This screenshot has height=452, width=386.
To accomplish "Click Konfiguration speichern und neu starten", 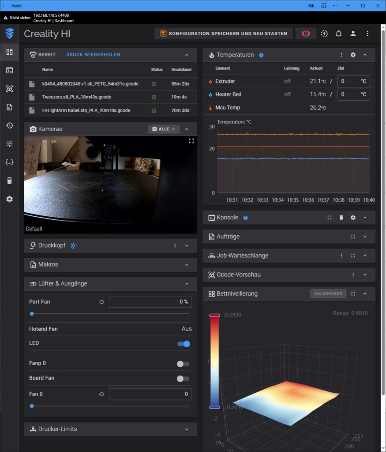I will coord(224,34).
